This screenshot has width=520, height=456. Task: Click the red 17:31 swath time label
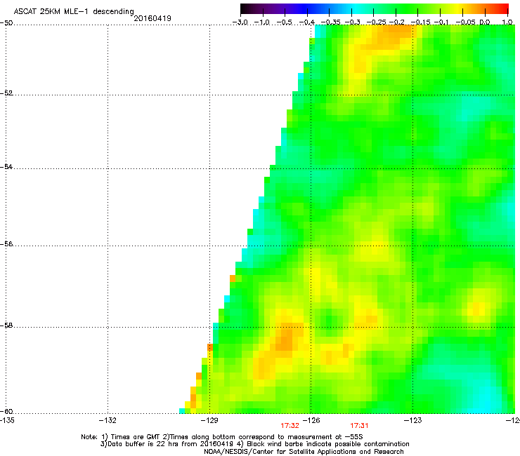pos(359,426)
